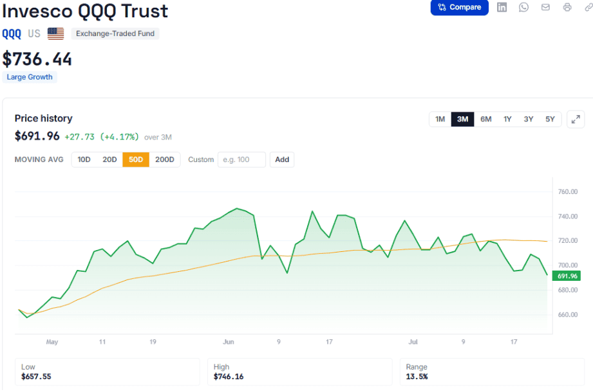Print page using printer icon
Viewport: 593px width, 392px height.
(x=567, y=7)
